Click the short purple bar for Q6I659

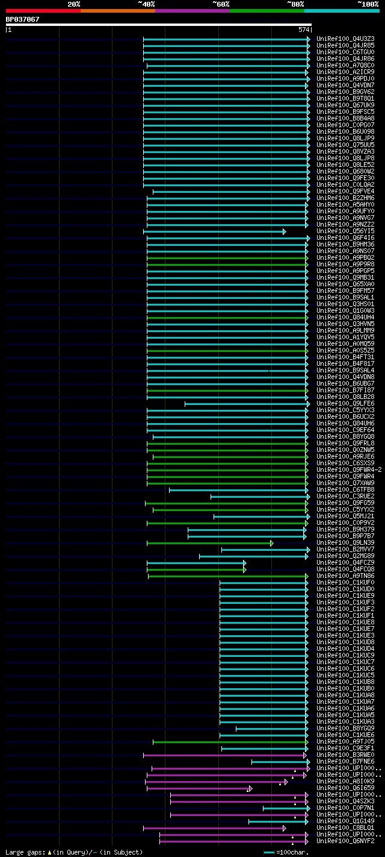coord(200,788)
